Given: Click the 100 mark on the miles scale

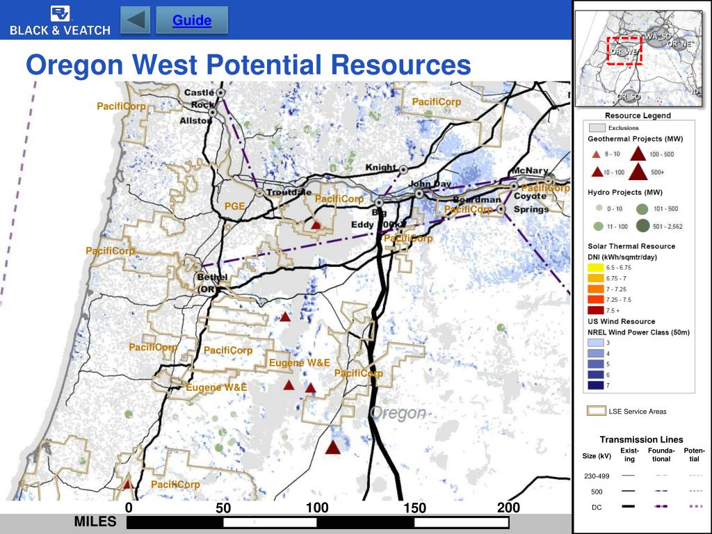Looking at the screenshot, I should [317, 508].
